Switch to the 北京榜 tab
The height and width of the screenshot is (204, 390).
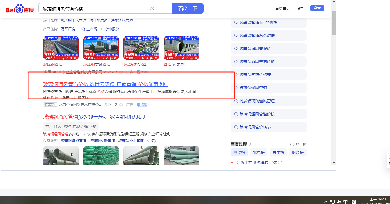[x=259, y=152]
